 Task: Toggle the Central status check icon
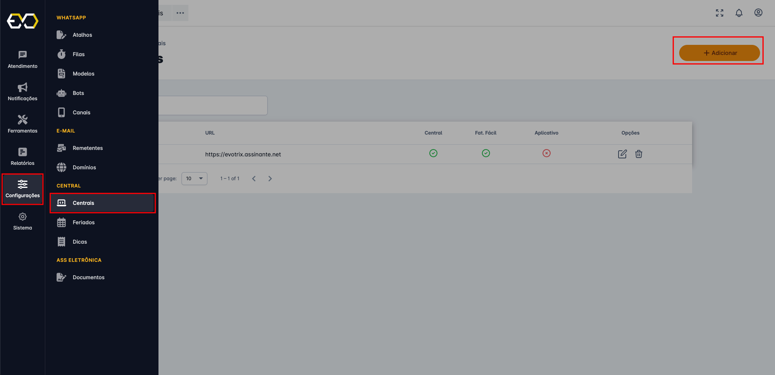pyautogui.click(x=433, y=153)
